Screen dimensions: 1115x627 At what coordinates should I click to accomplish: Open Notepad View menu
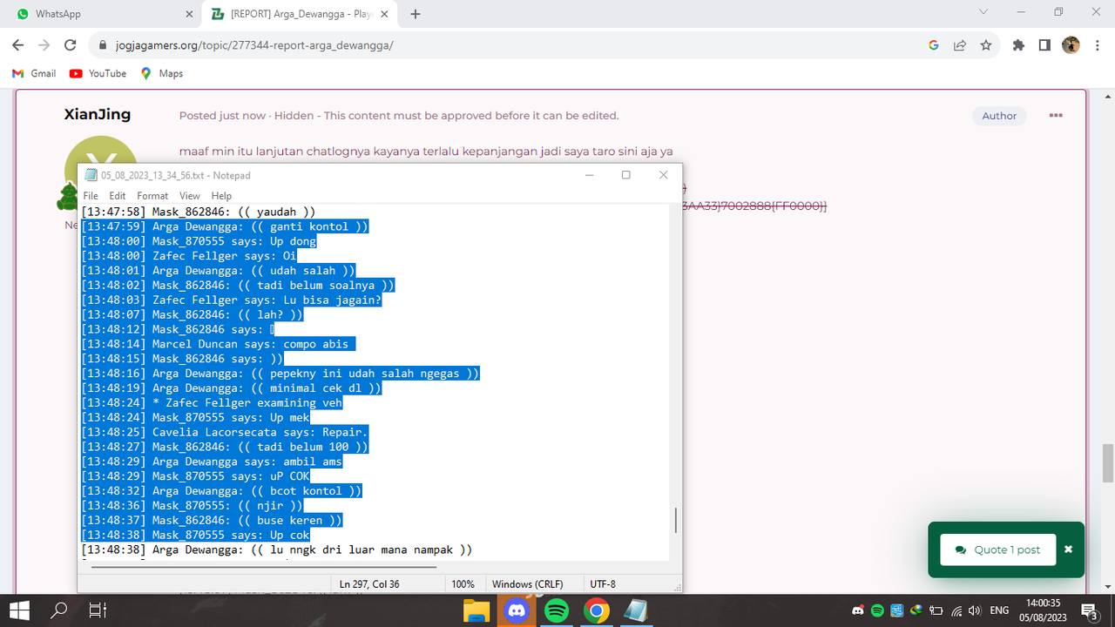tap(190, 196)
